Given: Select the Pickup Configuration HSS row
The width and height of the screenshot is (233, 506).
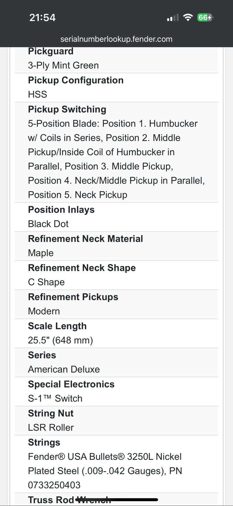Looking at the screenshot, I should 116,88.
